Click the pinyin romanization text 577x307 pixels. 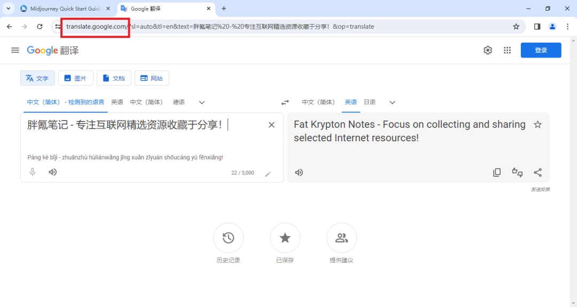click(x=125, y=157)
